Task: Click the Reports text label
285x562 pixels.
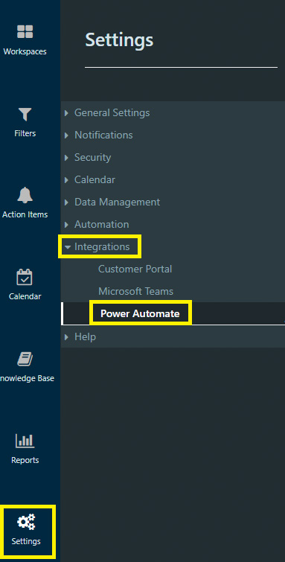Action: pyautogui.click(x=25, y=460)
